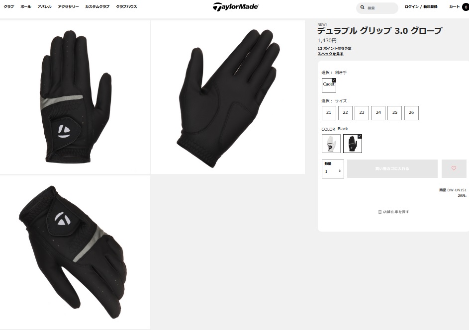This screenshot has width=469, height=330.
Task: Click the search magnifier icon
Action: pyautogui.click(x=362, y=7)
